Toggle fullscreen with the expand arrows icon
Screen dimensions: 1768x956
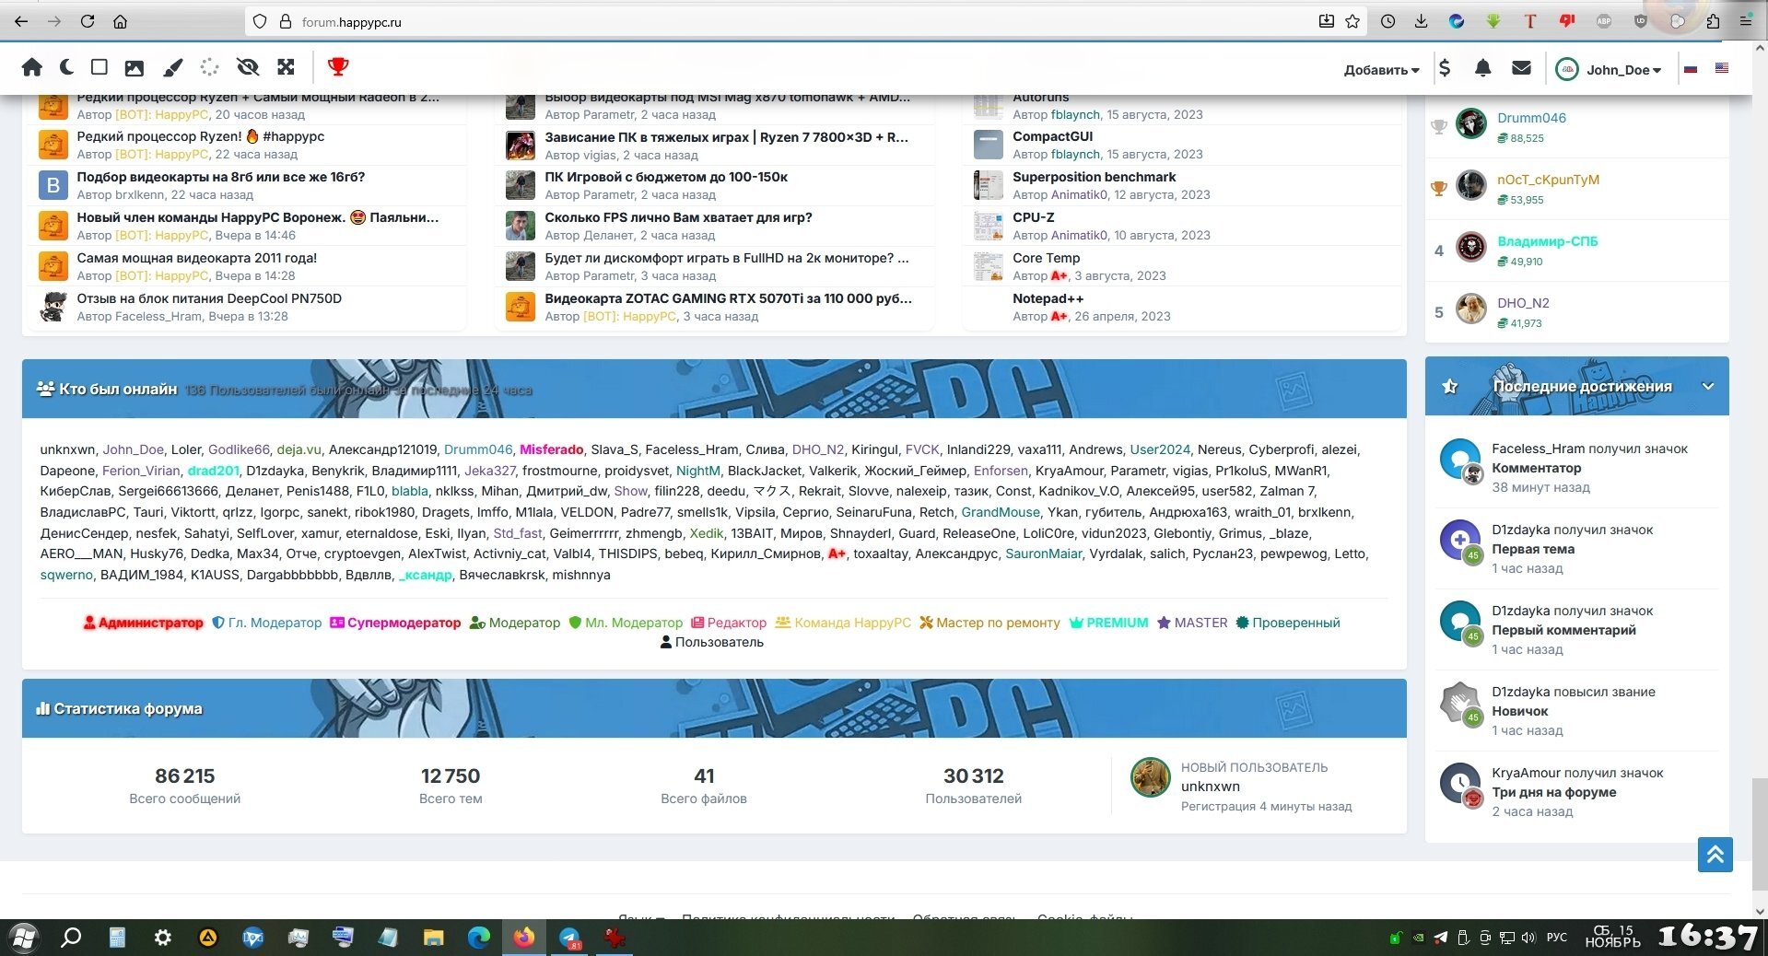286,67
